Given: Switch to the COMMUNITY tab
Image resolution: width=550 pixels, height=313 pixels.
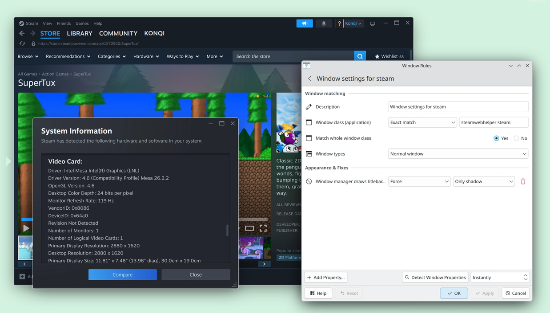Looking at the screenshot, I should [118, 33].
